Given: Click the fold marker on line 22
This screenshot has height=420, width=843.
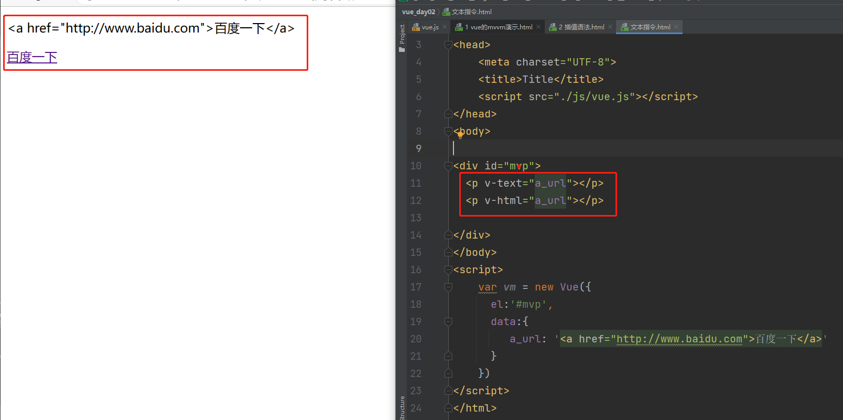Looking at the screenshot, I should [448, 373].
